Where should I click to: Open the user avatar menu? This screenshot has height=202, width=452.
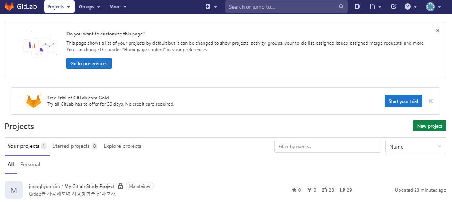(x=434, y=6)
